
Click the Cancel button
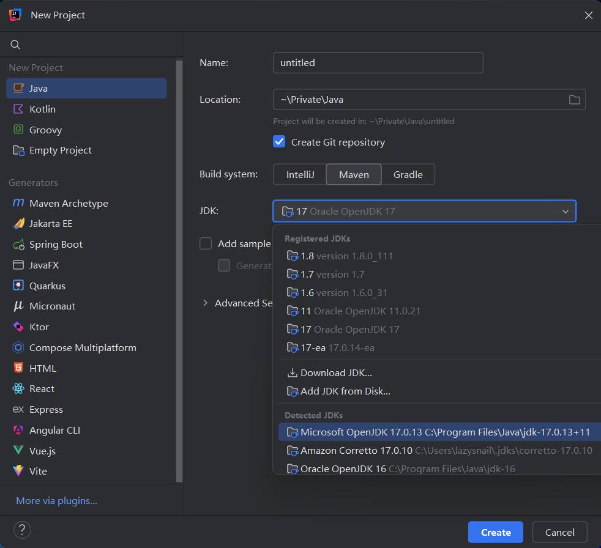click(x=559, y=532)
